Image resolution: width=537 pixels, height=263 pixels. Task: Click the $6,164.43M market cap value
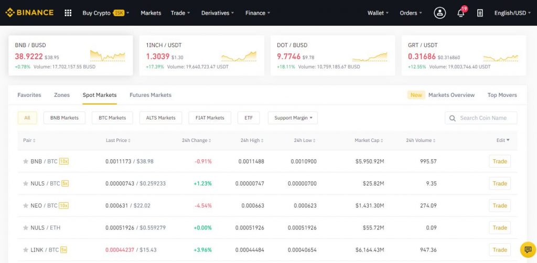[x=369, y=250]
